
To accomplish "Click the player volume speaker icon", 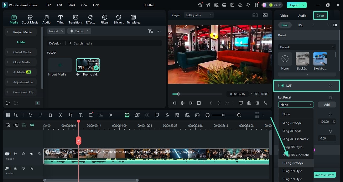I will coord(257,103).
